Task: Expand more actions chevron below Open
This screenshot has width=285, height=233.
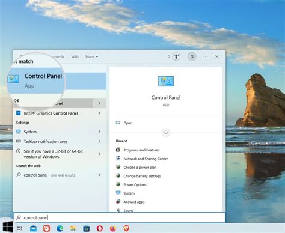Action: (x=166, y=133)
